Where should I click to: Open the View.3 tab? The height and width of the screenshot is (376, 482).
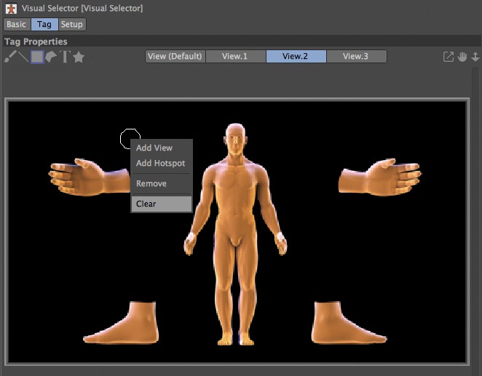[356, 57]
